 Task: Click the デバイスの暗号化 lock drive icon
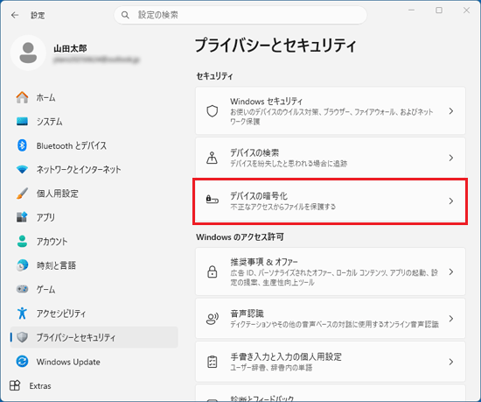point(212,200)
